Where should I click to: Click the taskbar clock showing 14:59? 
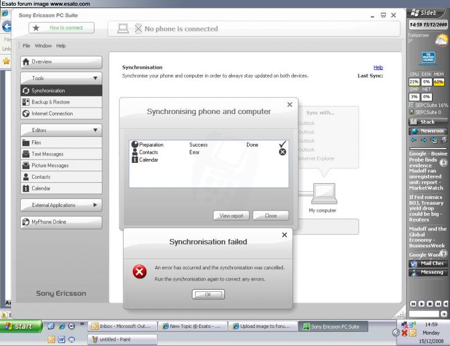point(431,325)
